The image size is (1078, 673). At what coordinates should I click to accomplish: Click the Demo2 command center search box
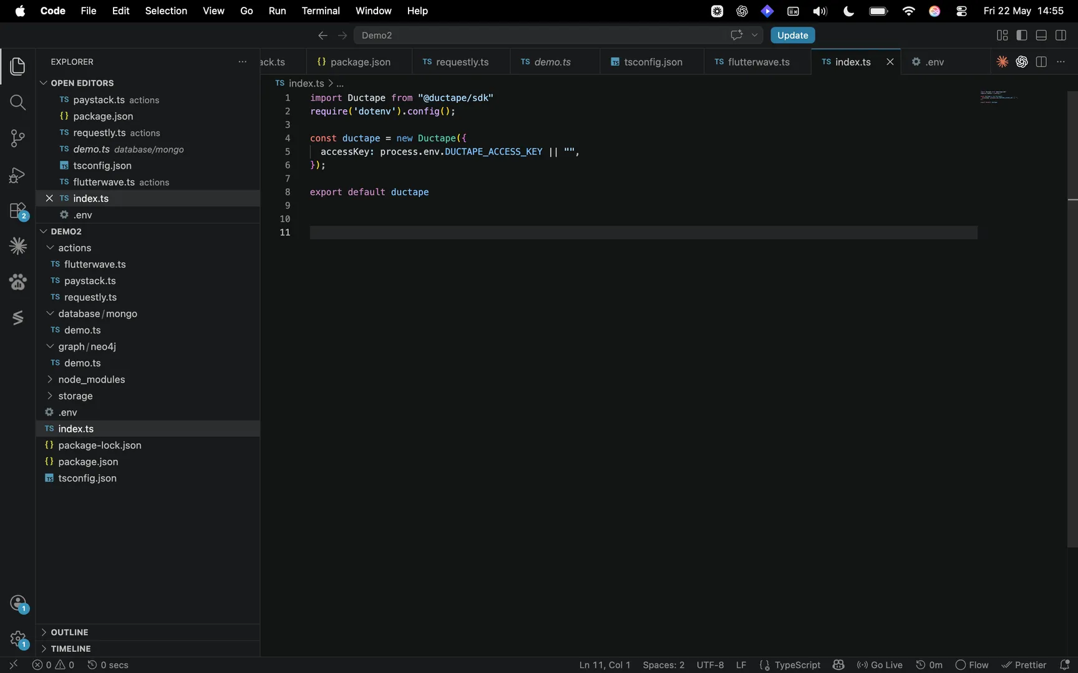click(558, 36)
